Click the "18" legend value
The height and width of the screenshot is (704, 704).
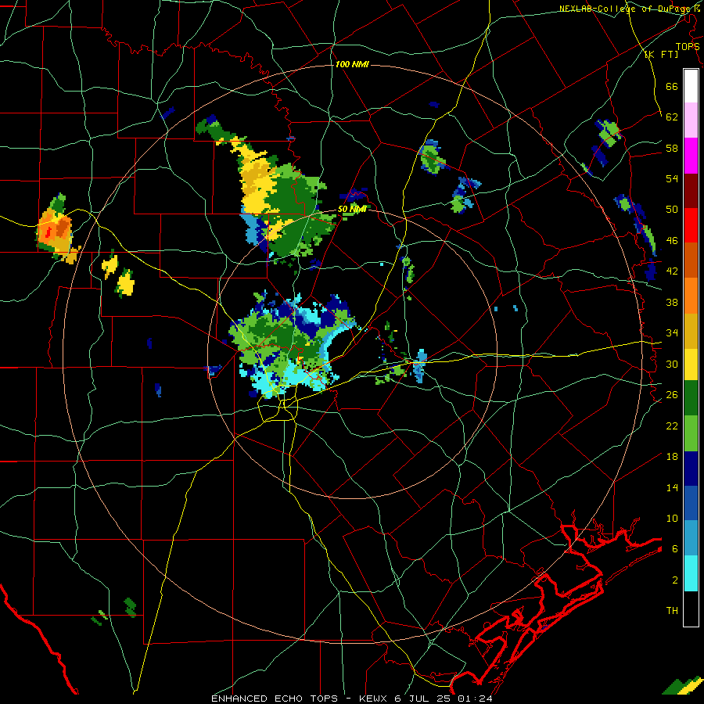tap(672, 457)
